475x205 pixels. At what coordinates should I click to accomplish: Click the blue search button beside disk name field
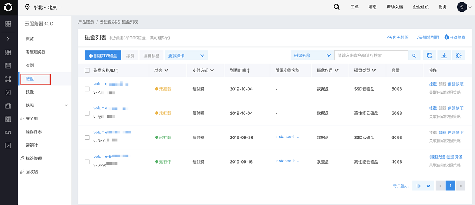[x=414, y=55]
